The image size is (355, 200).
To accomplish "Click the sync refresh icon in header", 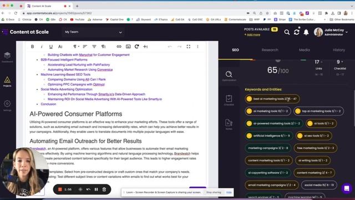I will (297, 32).
